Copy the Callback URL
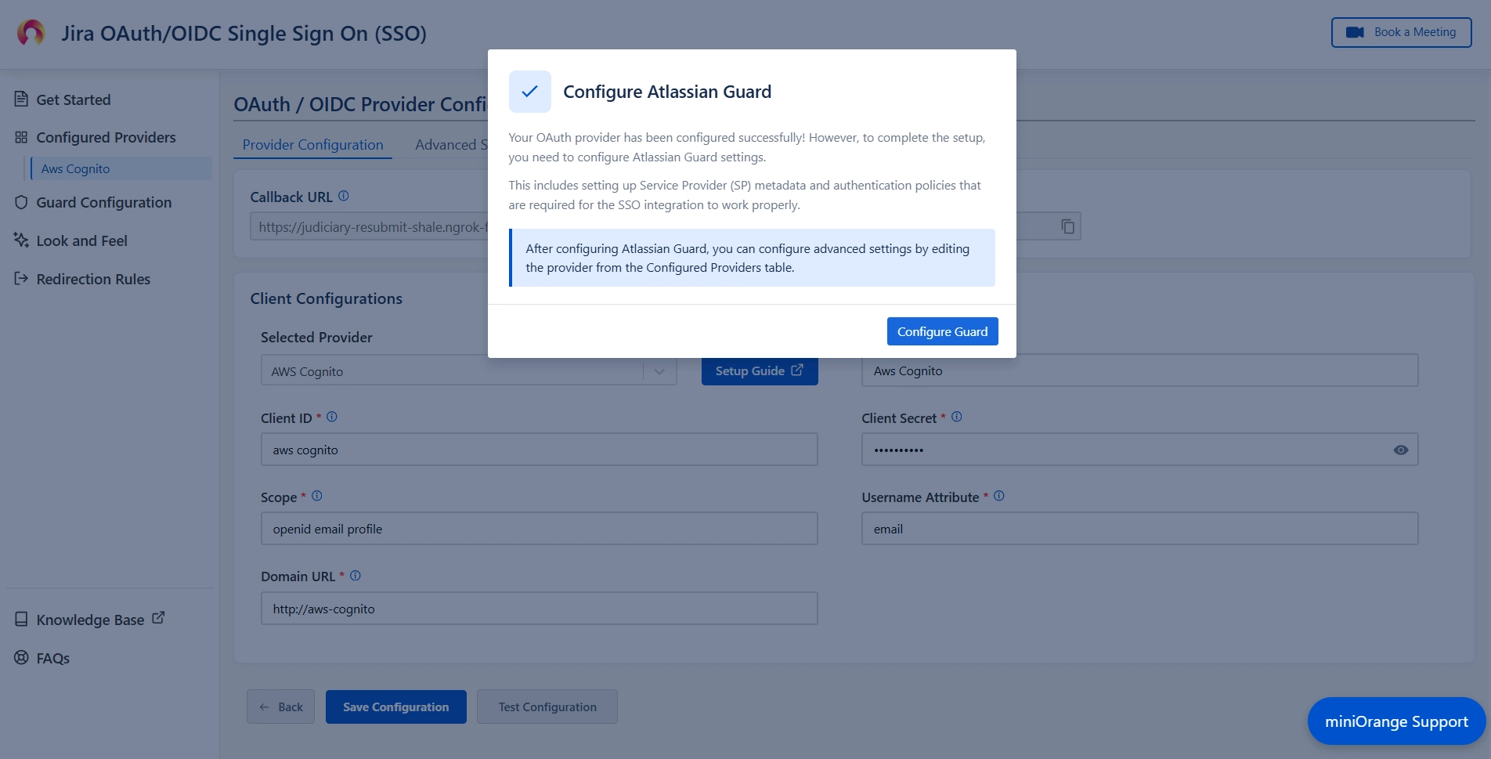 pyautogui.click(x=1067, y=226)
